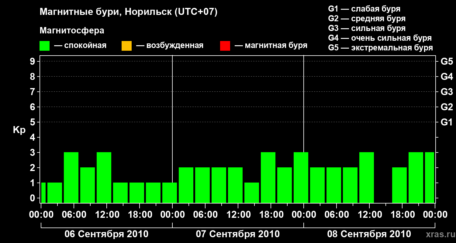This screenshot has width=456, height=243.
Task: Click the red 'магнитная буря' legend swatch
Action: [225, 46]
